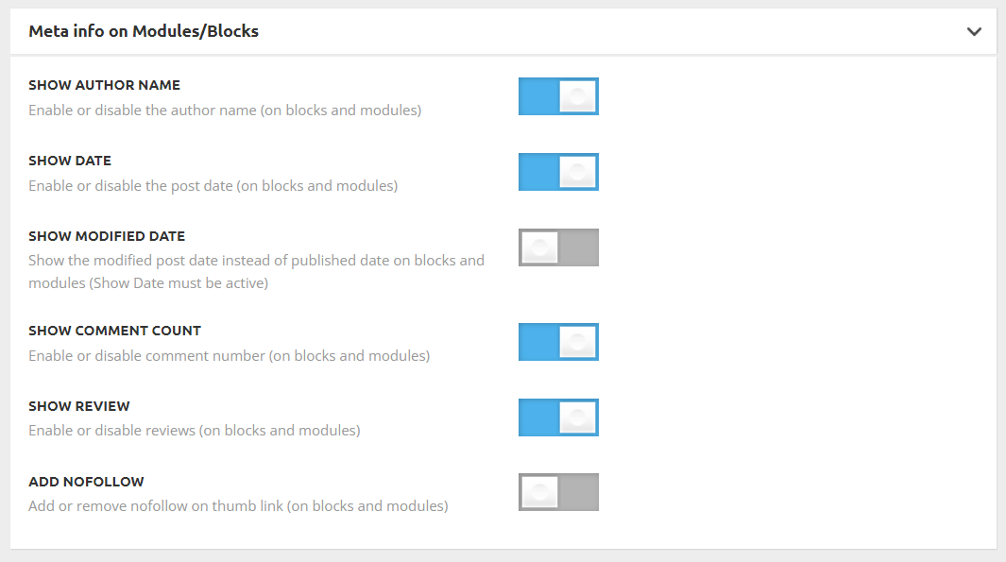Turn off the Show Date switch

[558, 172]
